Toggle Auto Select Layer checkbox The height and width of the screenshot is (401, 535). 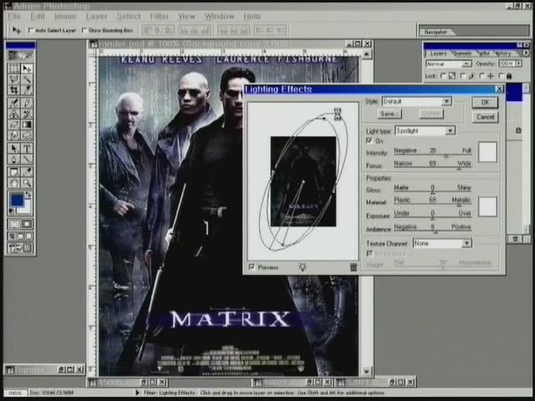point(30,30)
